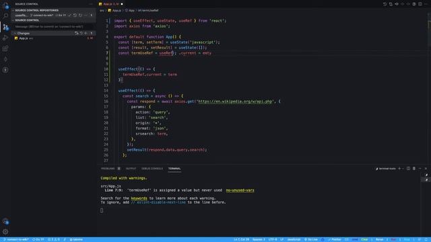Open no-unused-vars link in terminal

point(240,190)
